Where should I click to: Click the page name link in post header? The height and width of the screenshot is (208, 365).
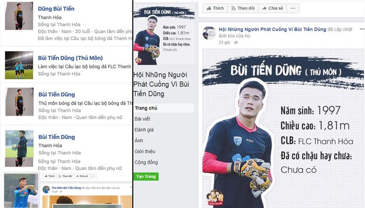tap(272, 29)
